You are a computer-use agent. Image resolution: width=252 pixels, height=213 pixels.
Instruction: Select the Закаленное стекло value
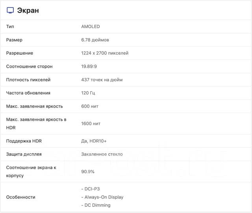tap(102, 154)
